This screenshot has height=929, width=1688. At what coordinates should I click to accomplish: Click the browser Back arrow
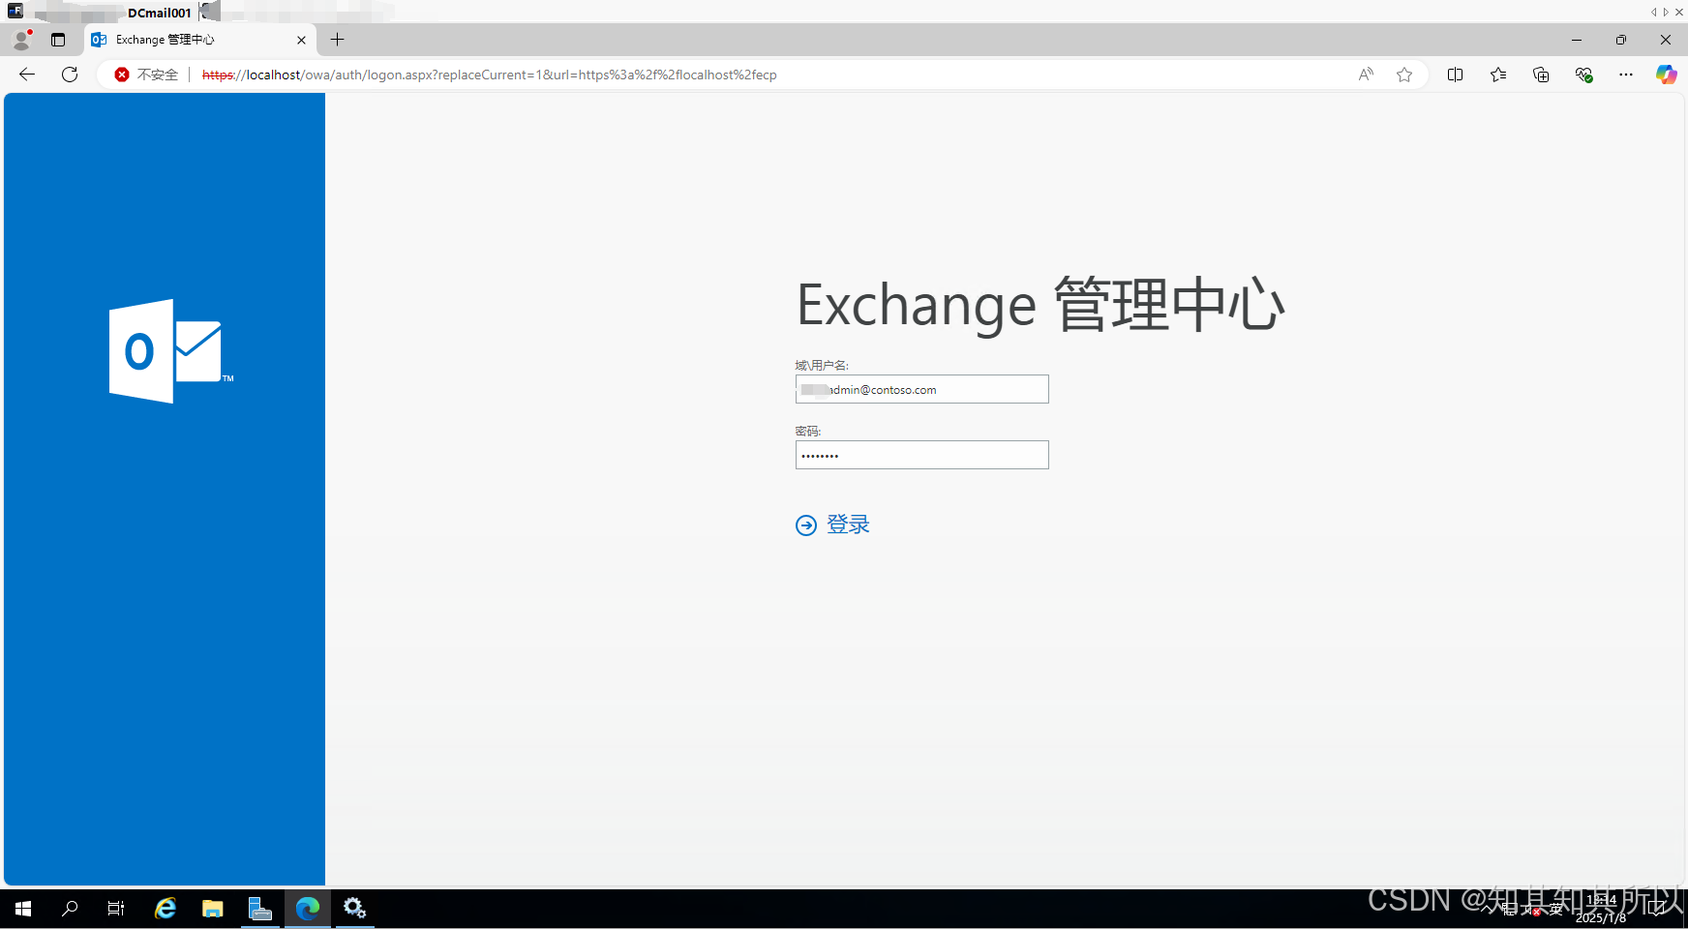[x=27, y=75]
